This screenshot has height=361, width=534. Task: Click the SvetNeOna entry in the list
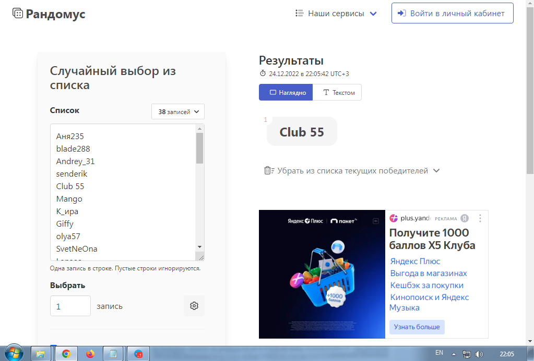pyautogui.click(x=77, y=249)
